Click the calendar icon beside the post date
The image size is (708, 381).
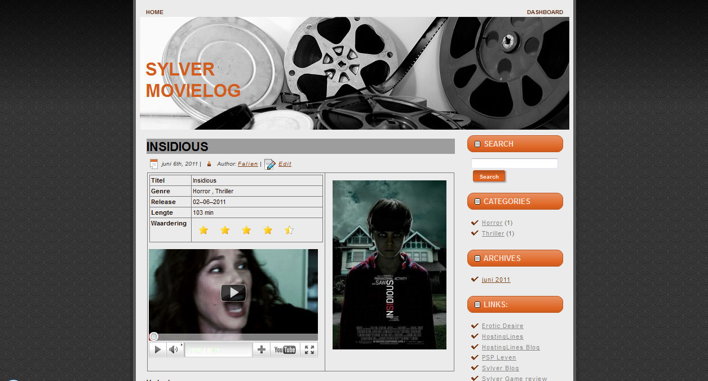pos(153,164)
